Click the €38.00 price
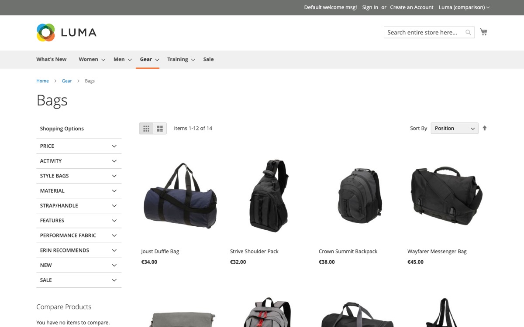Viewport: 524px width, 327px height. pyautogui.click(x=327, y=262)
